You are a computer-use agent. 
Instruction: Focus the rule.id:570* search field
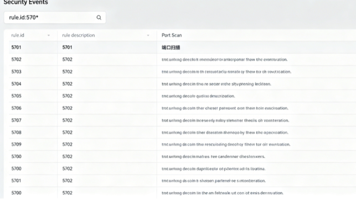click(55, 18)
